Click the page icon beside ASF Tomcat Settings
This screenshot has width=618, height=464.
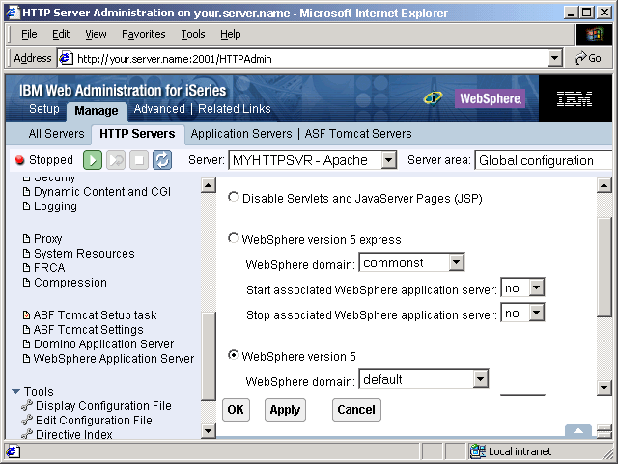coord(26,330)
